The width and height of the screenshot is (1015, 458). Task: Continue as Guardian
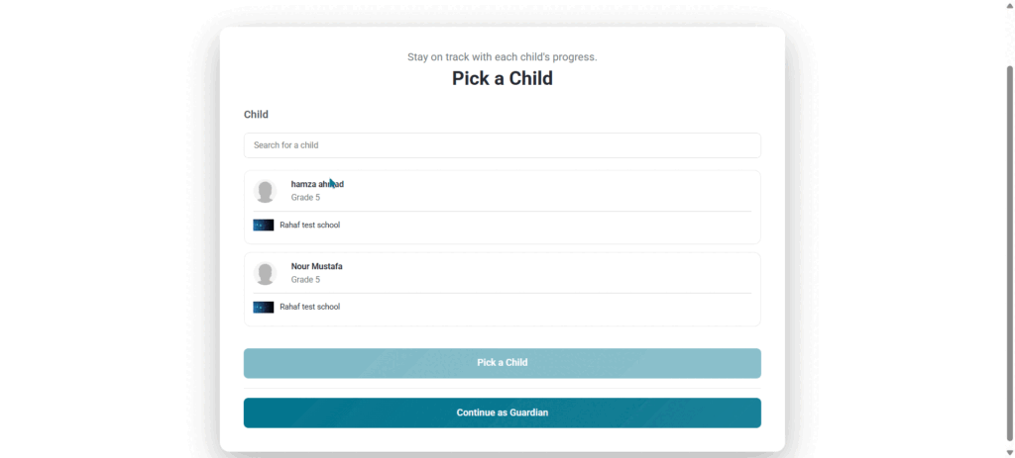pyautogui.click(x=503, y=412)
